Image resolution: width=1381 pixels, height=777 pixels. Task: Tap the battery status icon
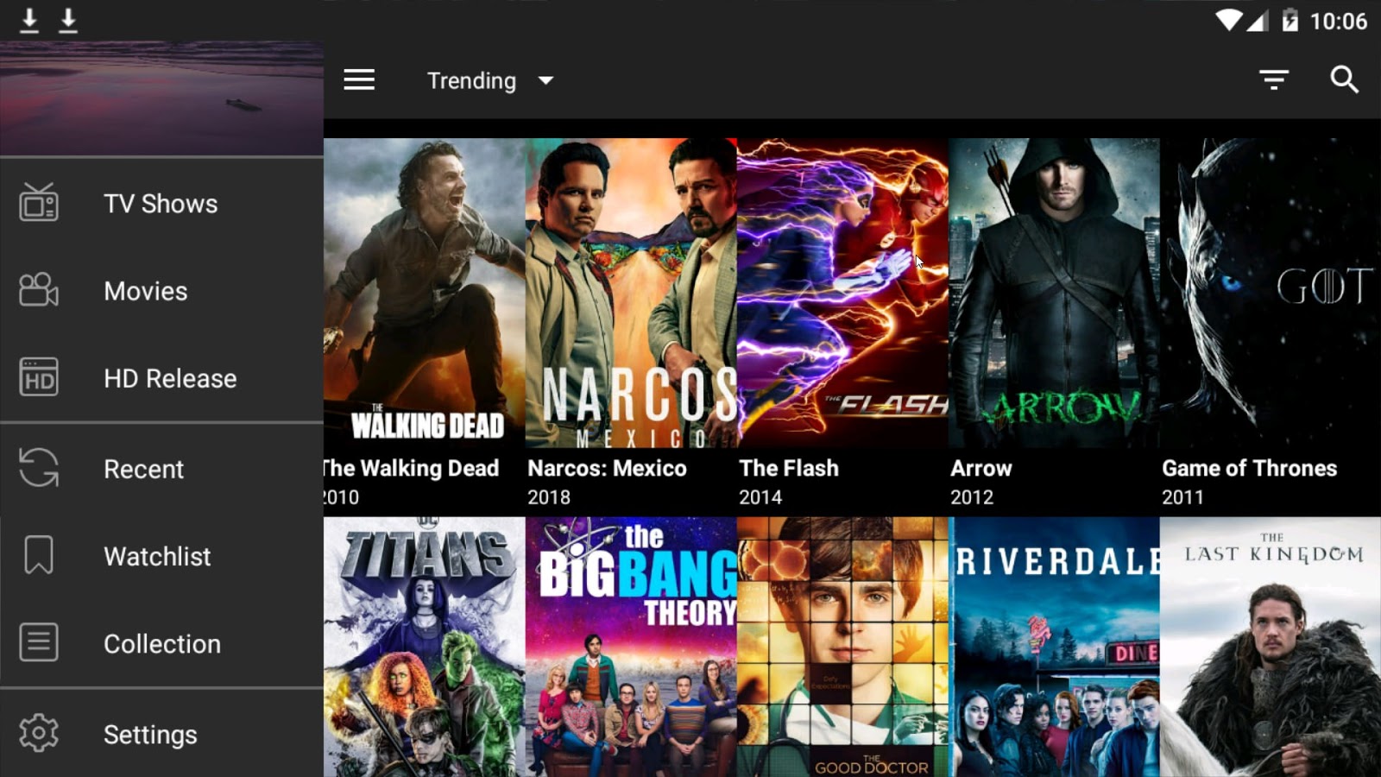click(1290, 21)
